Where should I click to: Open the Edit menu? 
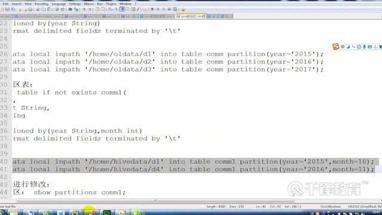coord(5,4)
